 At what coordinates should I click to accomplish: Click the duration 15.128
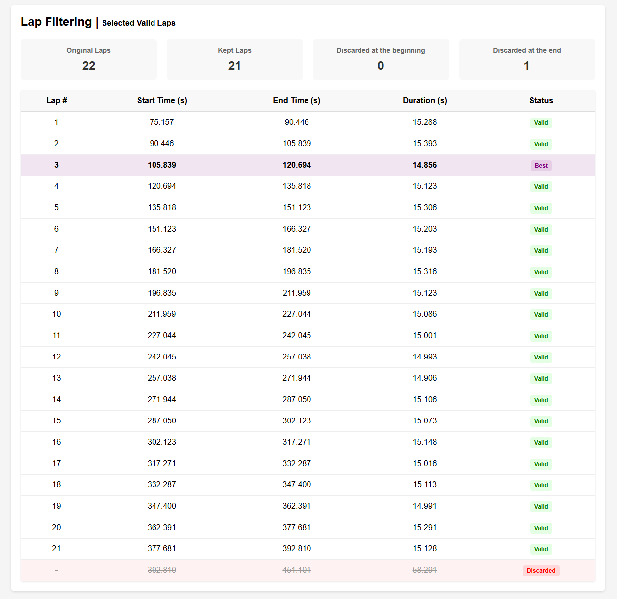point(425,549)
